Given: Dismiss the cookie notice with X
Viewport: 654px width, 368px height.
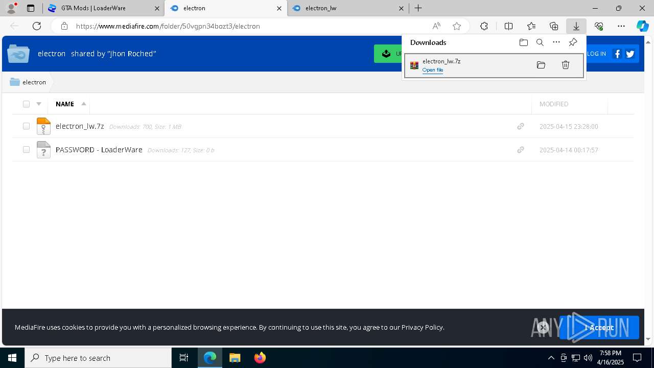Looking at the screenshot, I should pyautogui.click(x=543, y=327).
